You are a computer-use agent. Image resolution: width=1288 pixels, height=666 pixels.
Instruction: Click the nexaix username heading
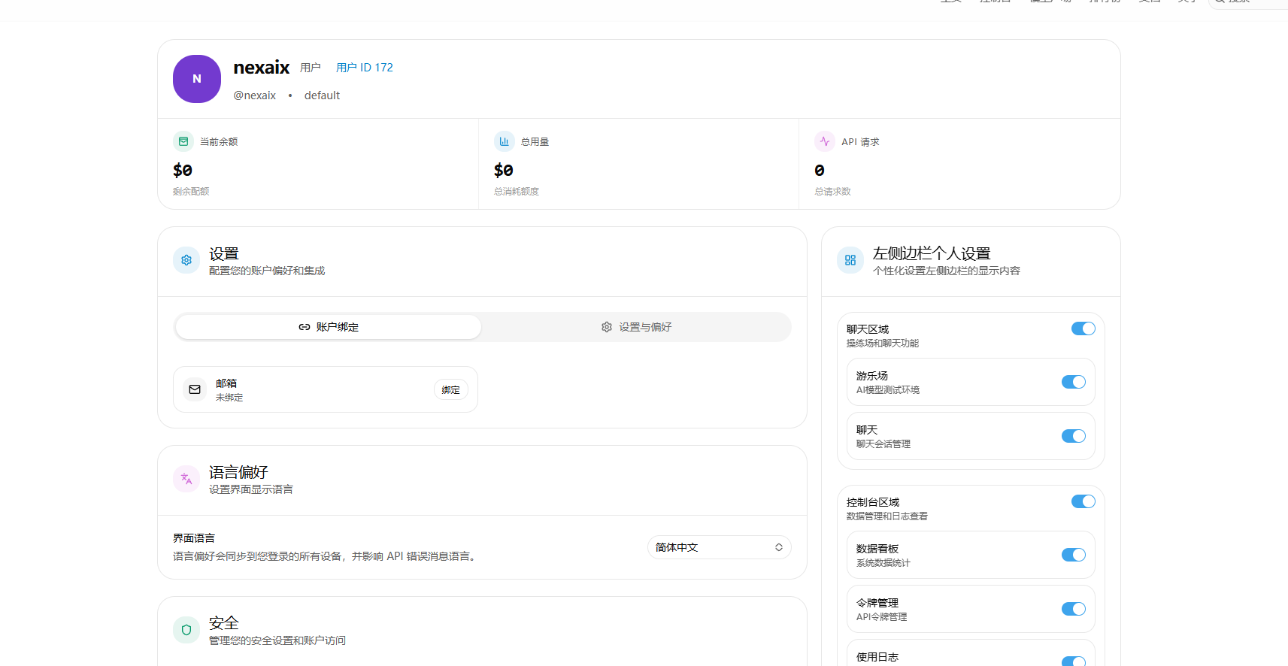[x=262, y=68]
